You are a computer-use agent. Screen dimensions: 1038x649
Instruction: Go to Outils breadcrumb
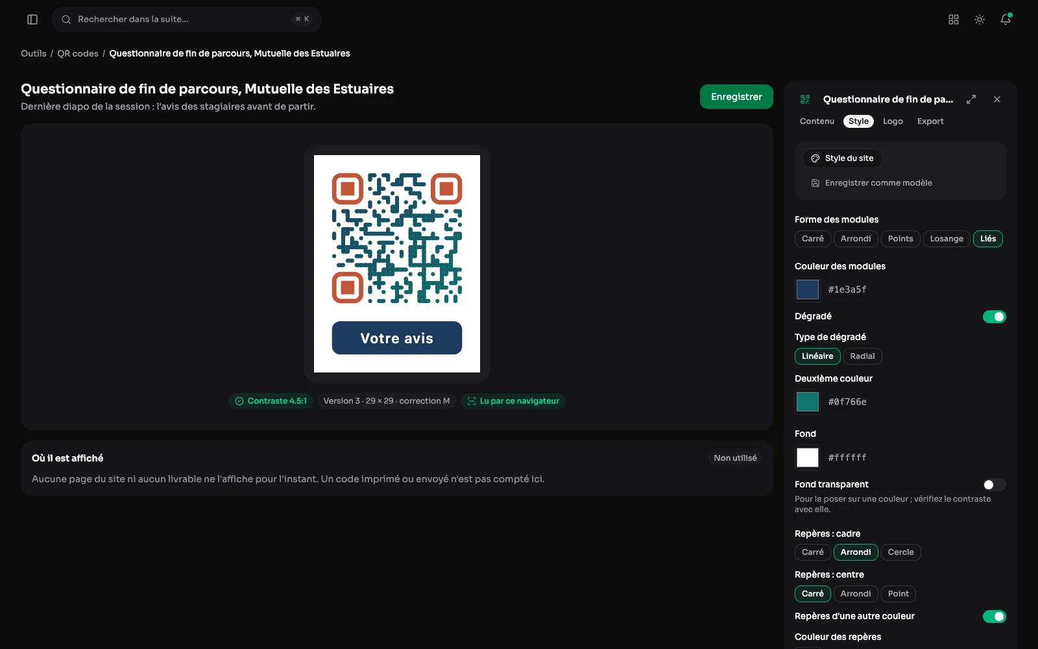tap(34, 53)
